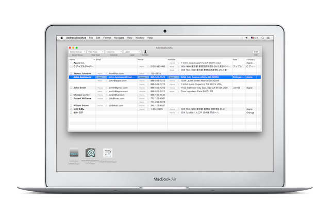330x217 pixels.
Task: Open the vCard Editor app icon on desktop
Action: [x=108, y=153]
